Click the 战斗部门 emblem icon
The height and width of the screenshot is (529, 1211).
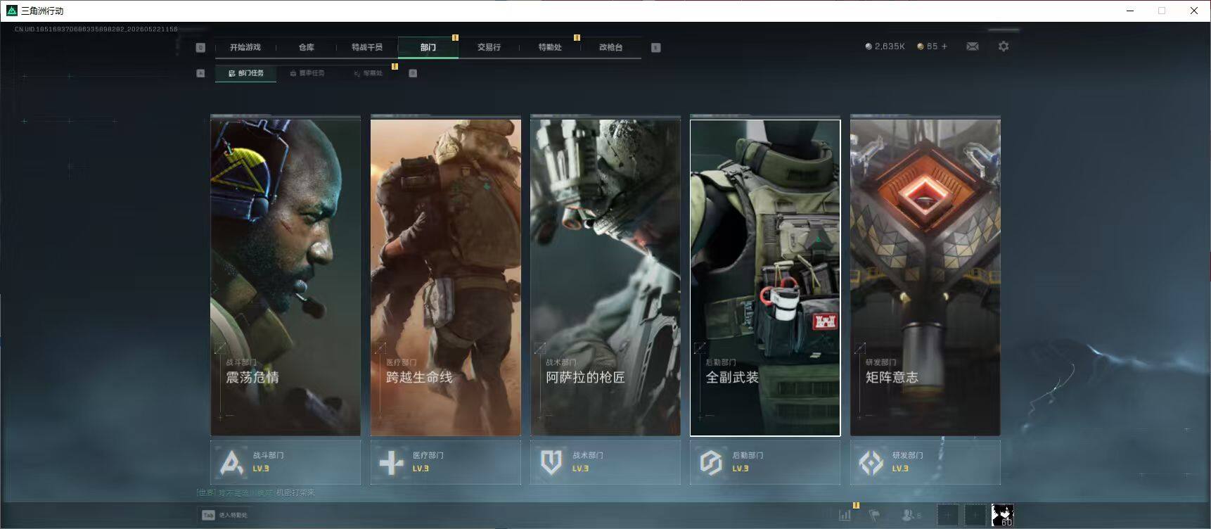[x=231, y=462]
